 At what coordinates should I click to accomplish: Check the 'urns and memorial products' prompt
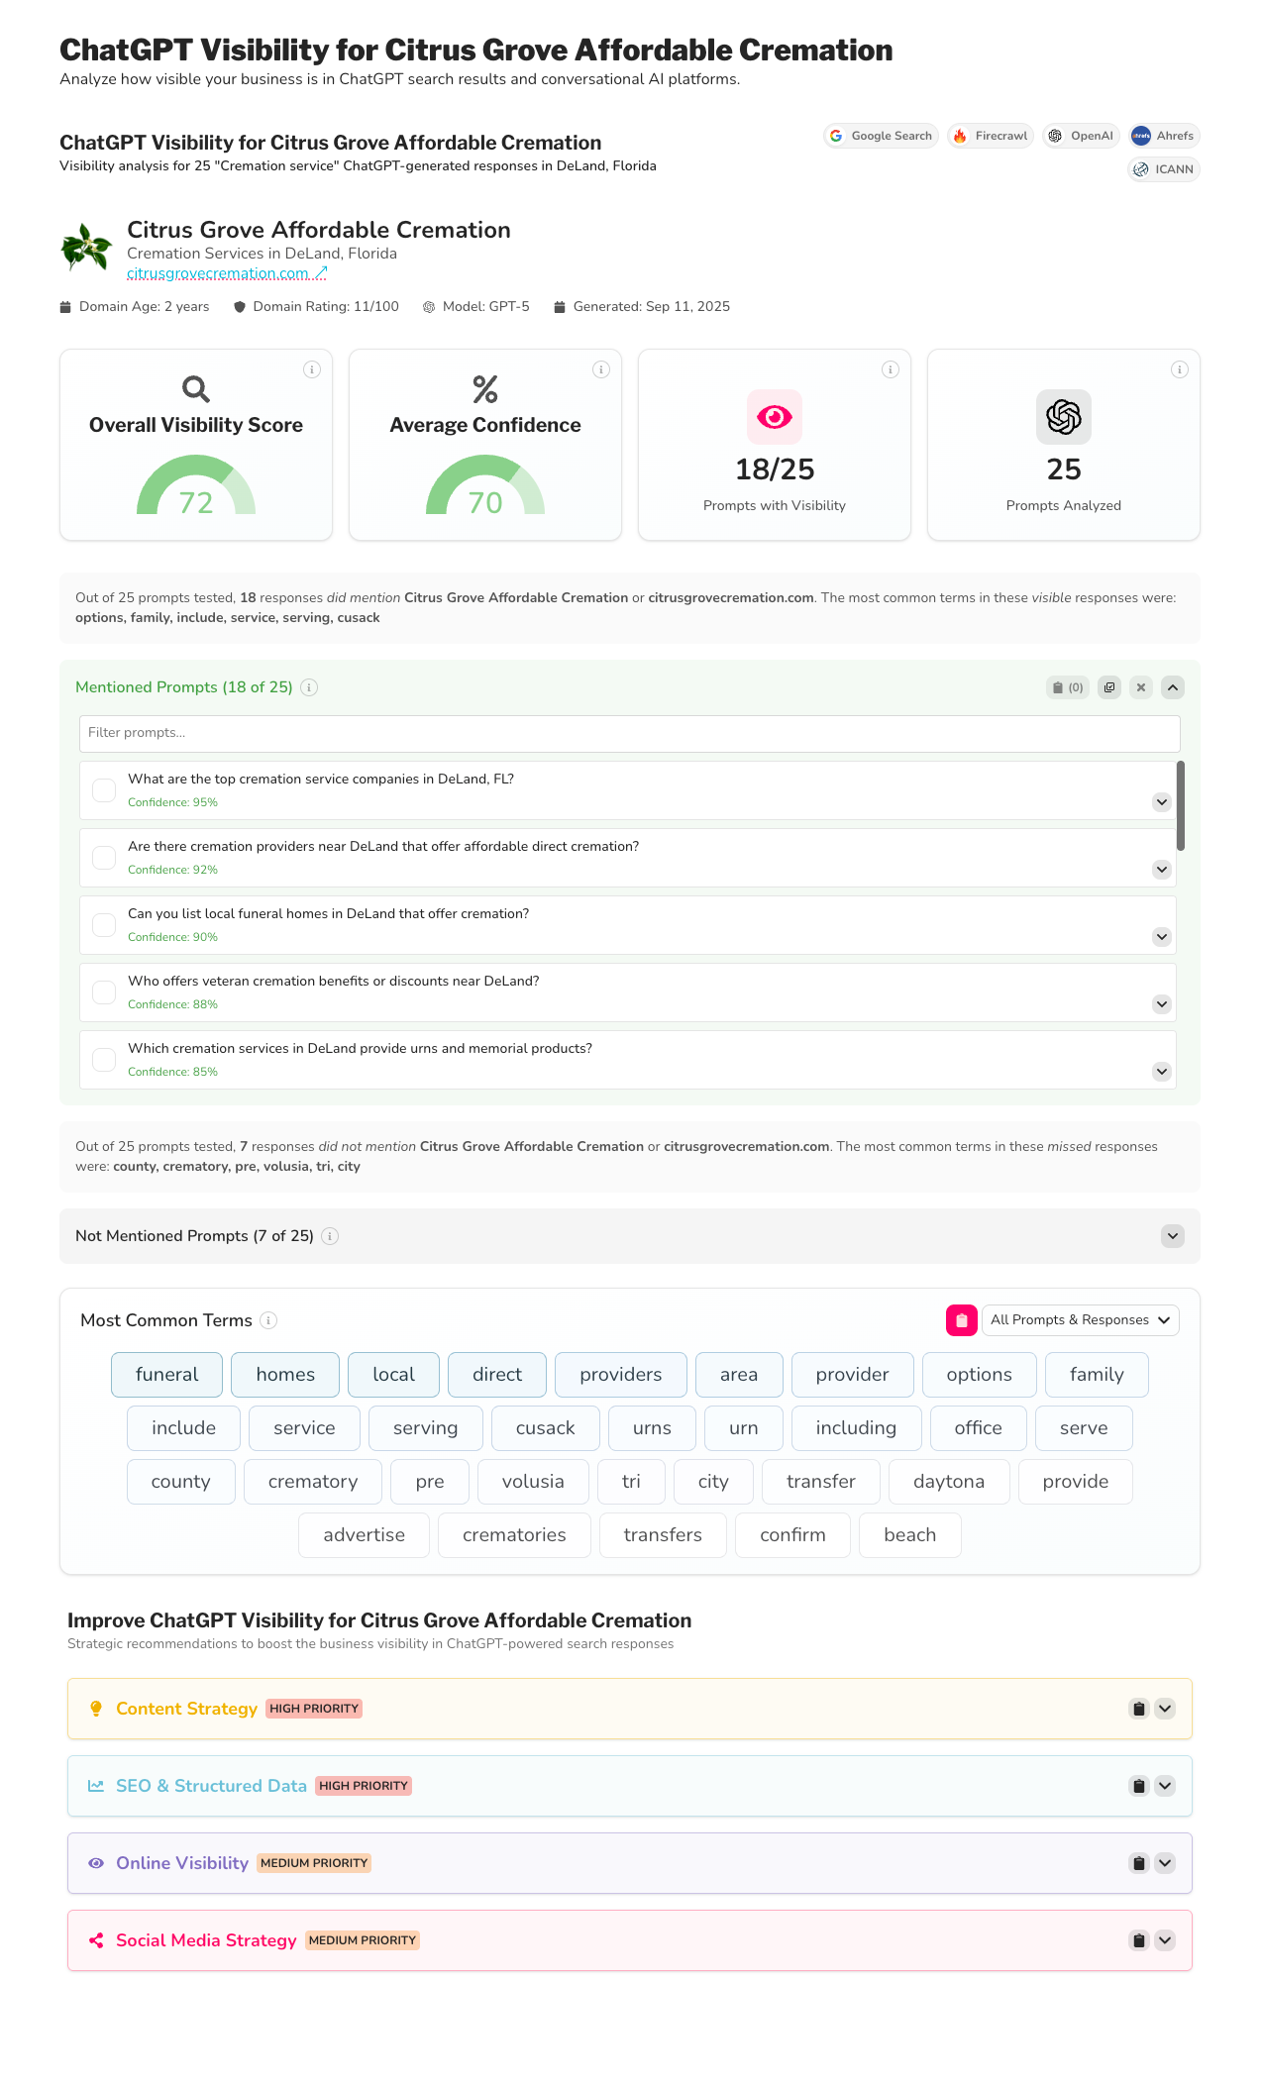point(104,1060)
